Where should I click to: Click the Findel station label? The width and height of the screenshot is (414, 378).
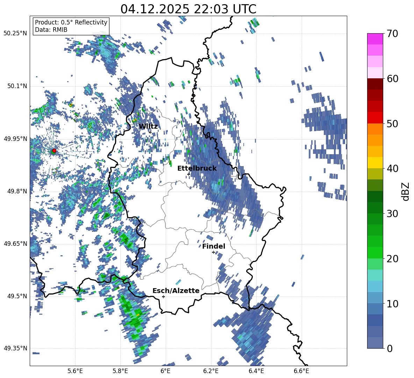(x=214, y=246)
